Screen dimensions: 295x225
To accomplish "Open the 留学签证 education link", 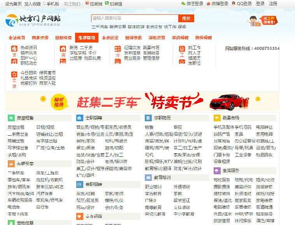I will point(182,200).
